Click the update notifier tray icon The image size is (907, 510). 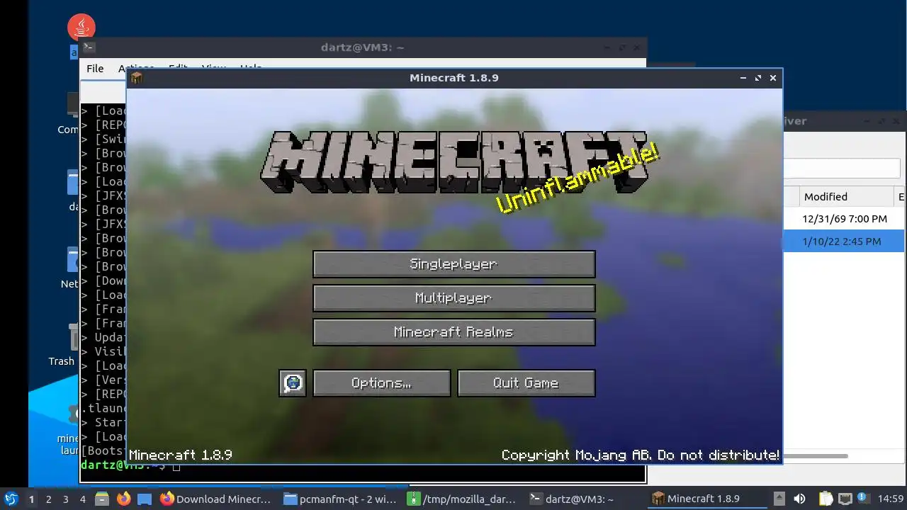862,499
